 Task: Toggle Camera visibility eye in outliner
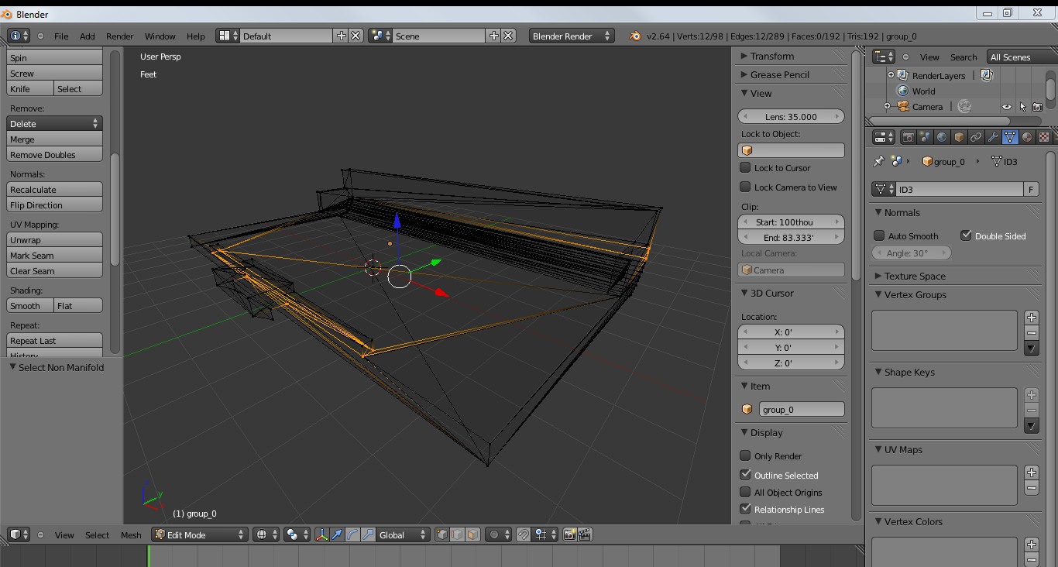[1007, 107]
